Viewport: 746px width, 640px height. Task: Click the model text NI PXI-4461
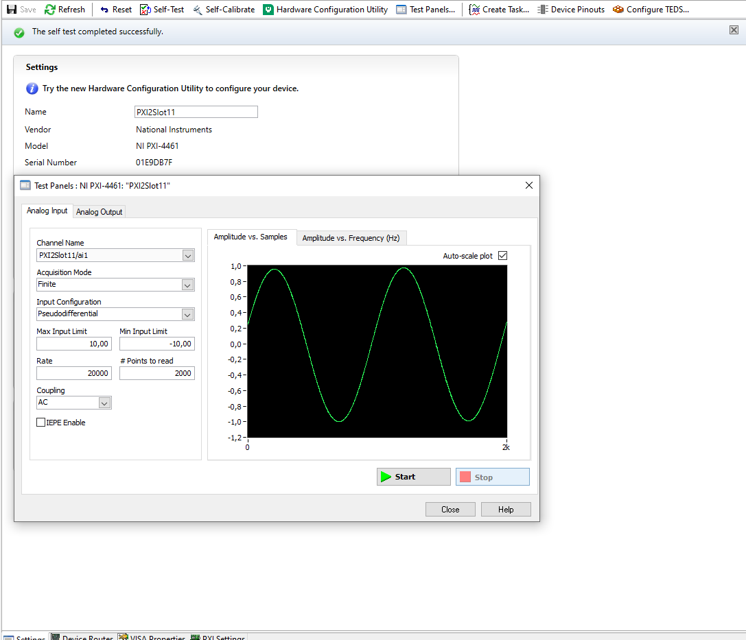pos(157,146)
